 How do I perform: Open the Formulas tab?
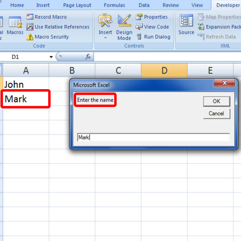point(114,5)
